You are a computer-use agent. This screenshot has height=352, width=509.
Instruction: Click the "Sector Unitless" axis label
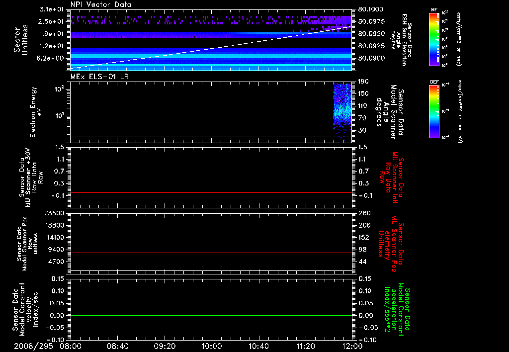click(x=21, y=40)
